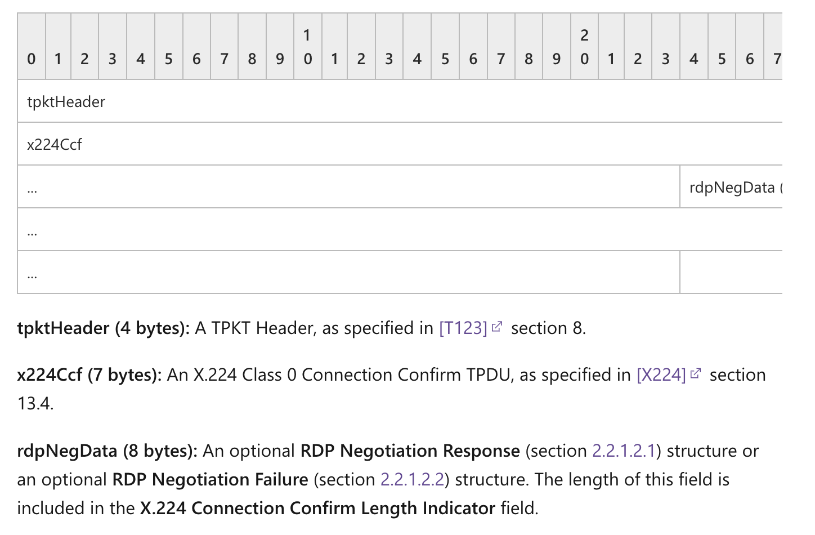This screenshot has height=535, width=815.
Task: Select the tpktHeader row in the diagram
Action: tap(400, 101)
